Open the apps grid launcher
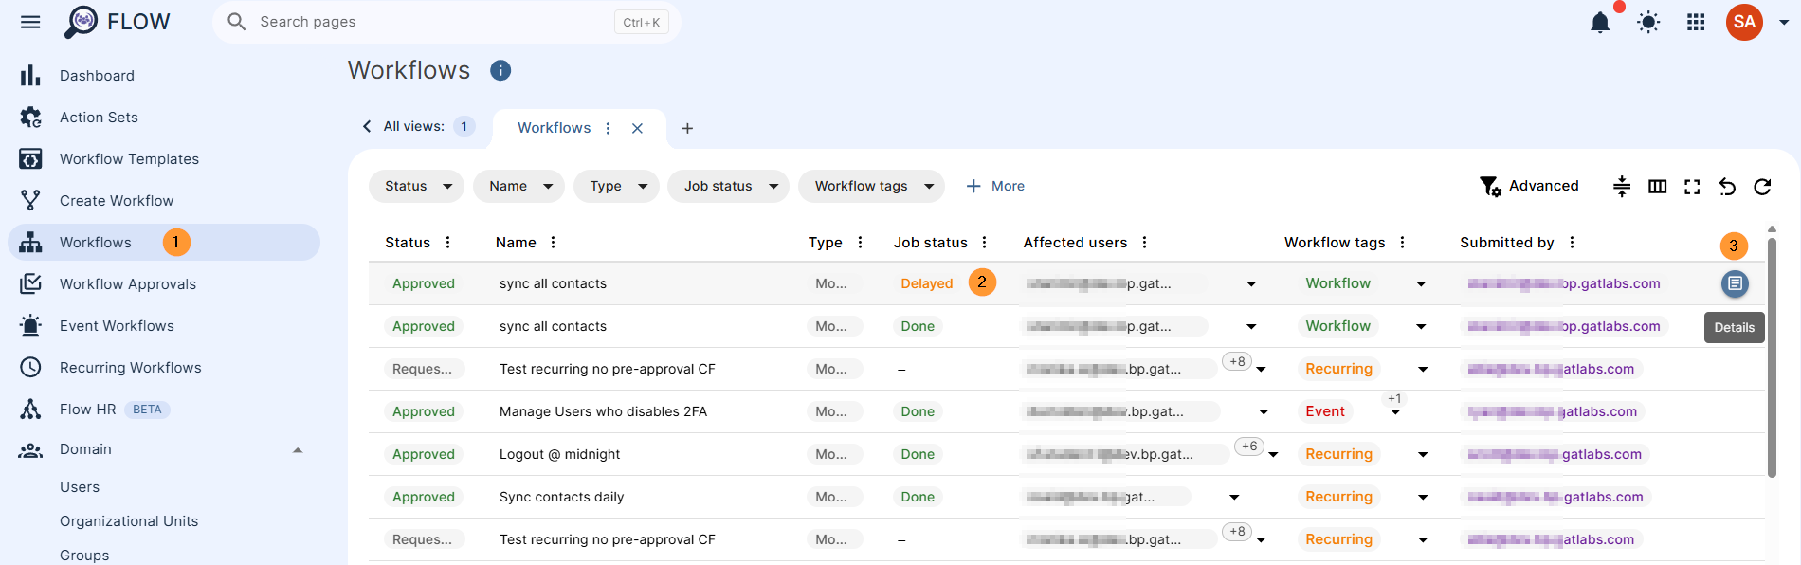 coord(1696,22)
